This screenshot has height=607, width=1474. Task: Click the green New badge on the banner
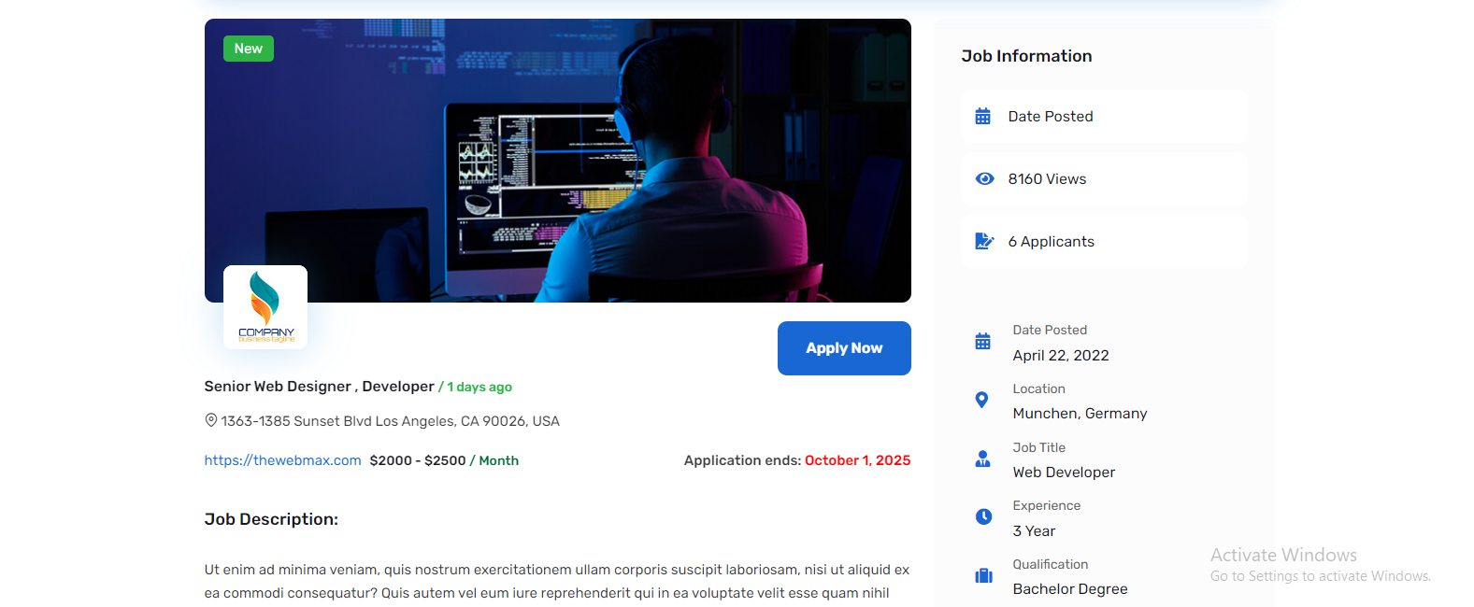pyautogui.click(x=248, y=49)
